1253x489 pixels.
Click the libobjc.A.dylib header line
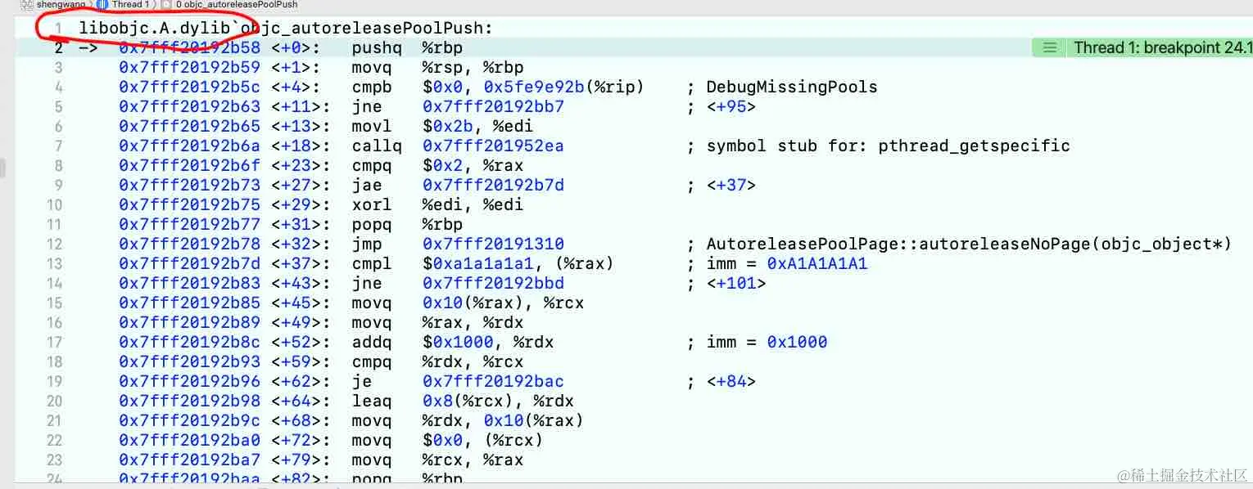(286, 28)
